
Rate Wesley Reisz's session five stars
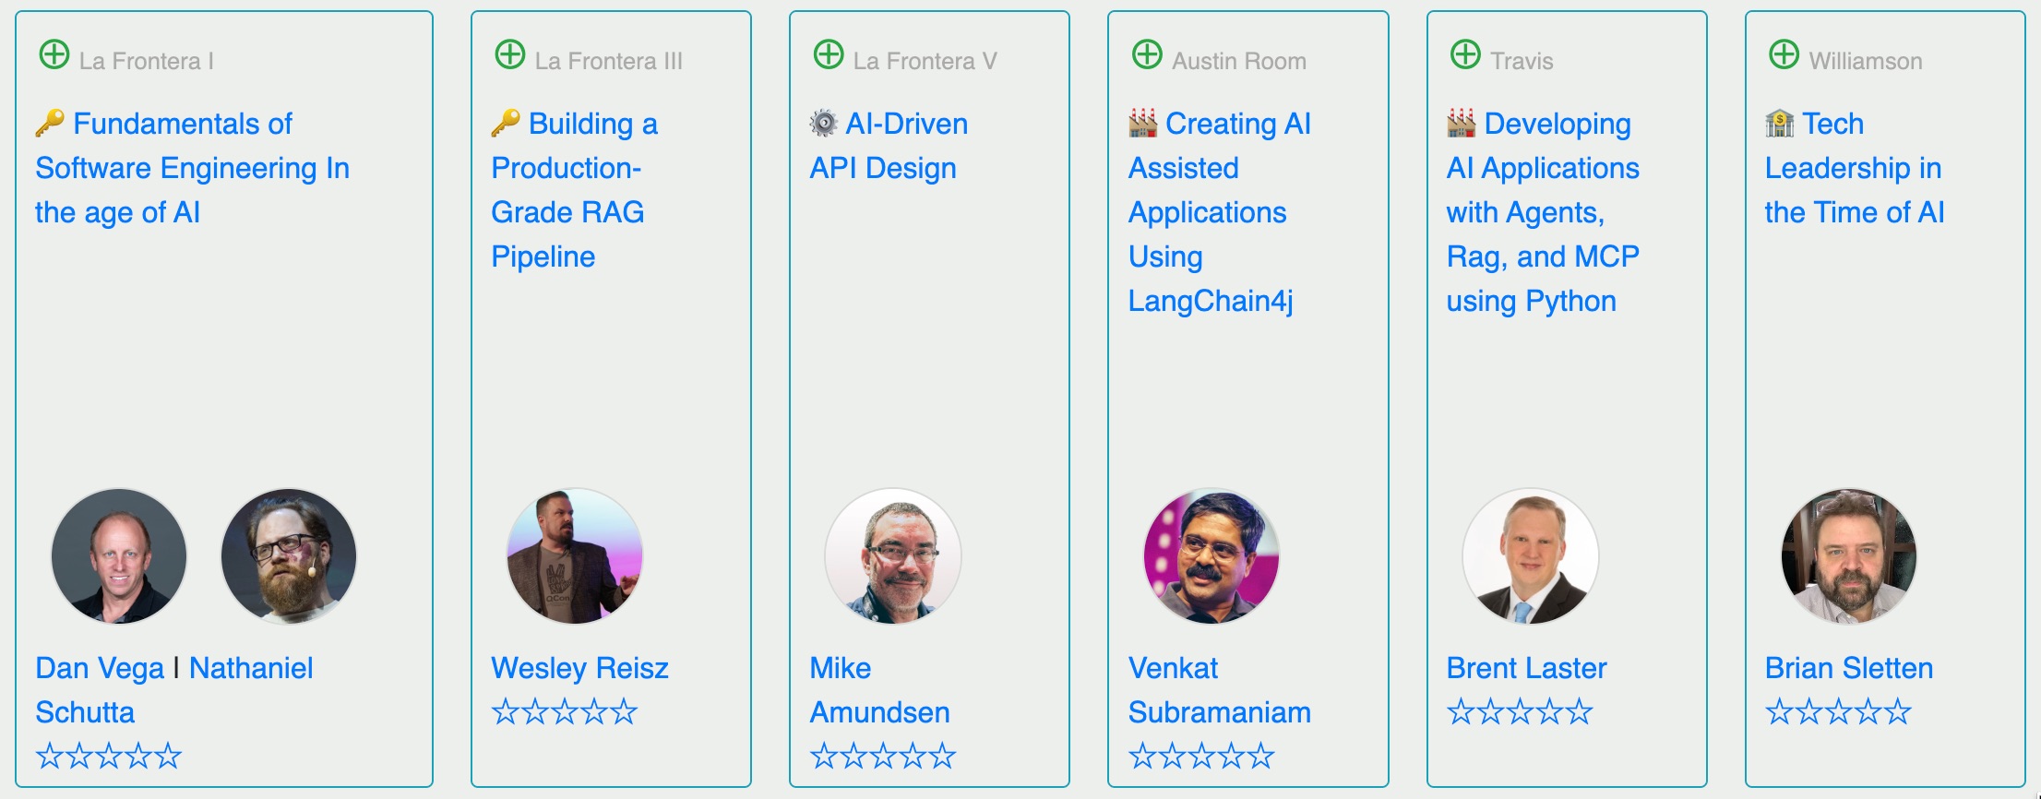click(625, 712)
